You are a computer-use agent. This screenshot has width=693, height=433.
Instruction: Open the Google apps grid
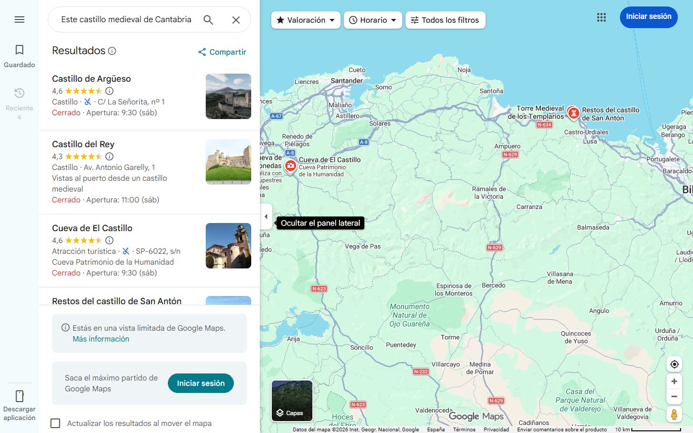point(601,17)
